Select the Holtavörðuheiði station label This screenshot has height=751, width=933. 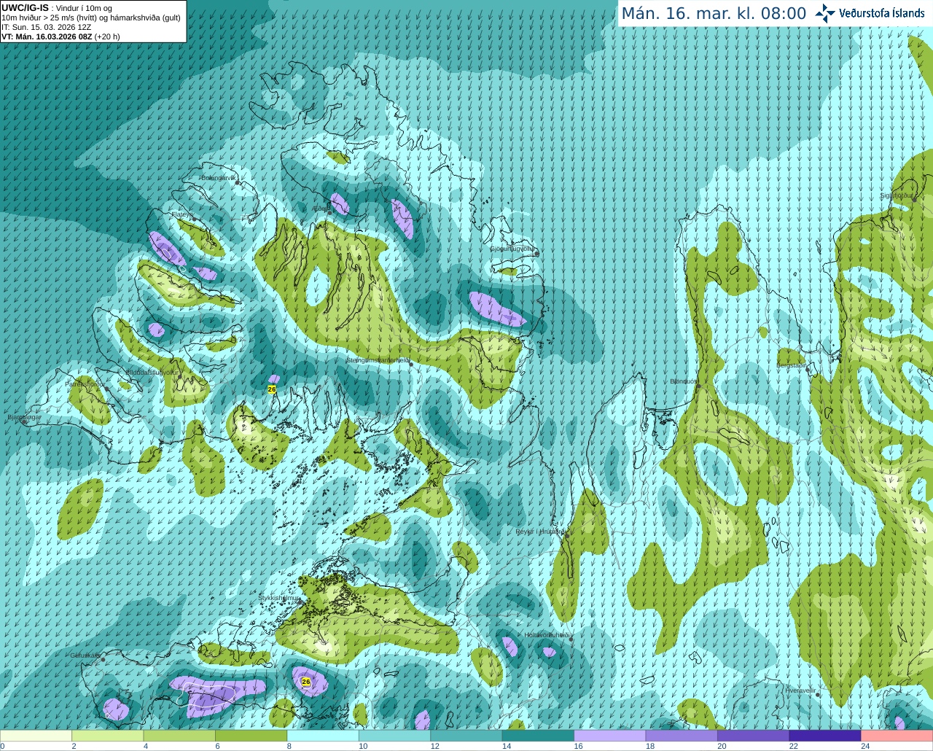[547, 635]
